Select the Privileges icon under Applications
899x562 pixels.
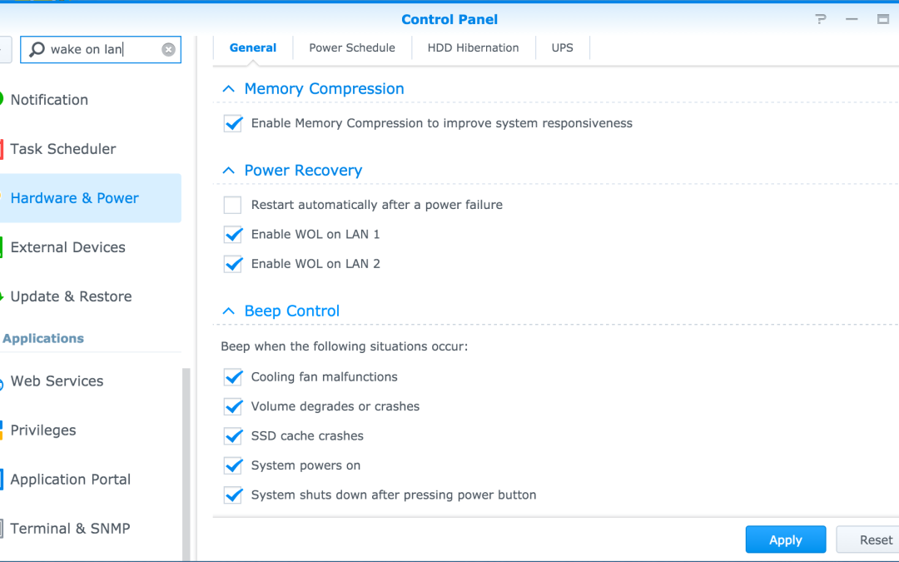pyautogui.click(x=3, y=430)
